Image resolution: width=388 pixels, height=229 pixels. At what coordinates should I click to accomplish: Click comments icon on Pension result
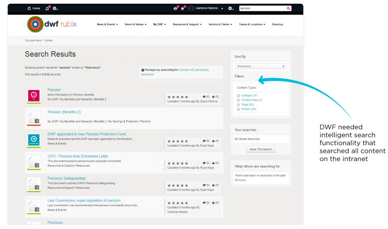[x=204, y=97]
